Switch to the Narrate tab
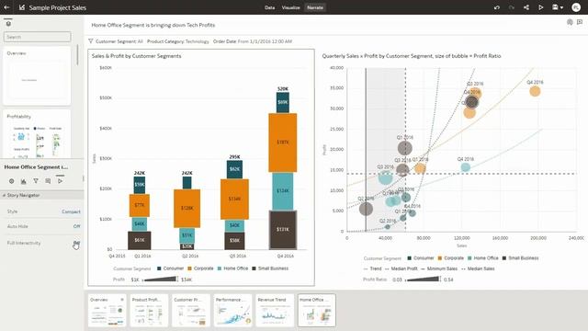 (x=315, y=7)
